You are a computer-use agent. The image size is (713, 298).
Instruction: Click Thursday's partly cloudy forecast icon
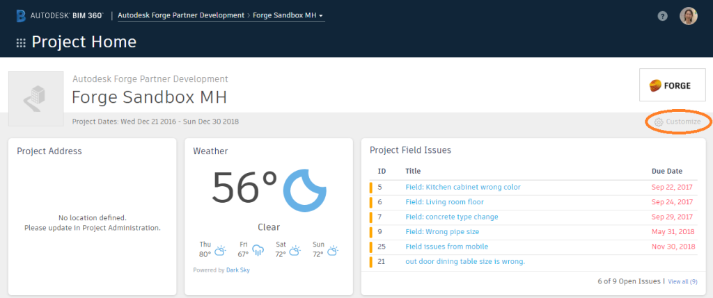(221, 250)
